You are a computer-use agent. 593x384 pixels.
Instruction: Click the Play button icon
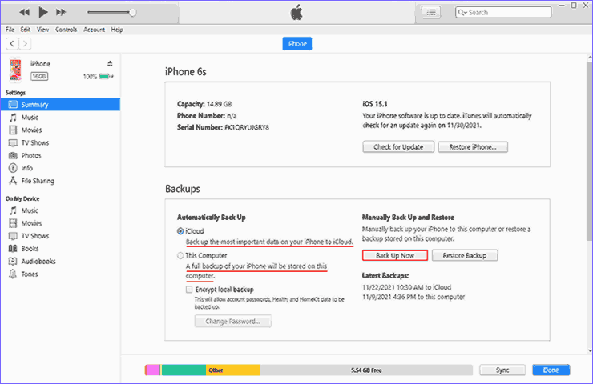pos(43,13)
